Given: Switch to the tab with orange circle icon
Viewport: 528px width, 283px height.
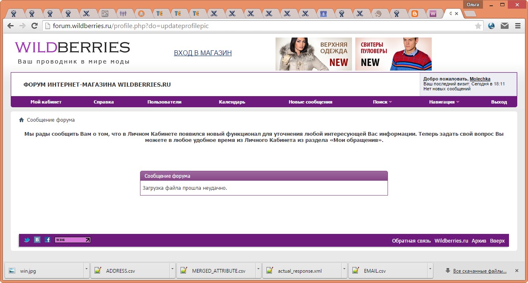Looking at the screenshot, I should coord(141,14).
